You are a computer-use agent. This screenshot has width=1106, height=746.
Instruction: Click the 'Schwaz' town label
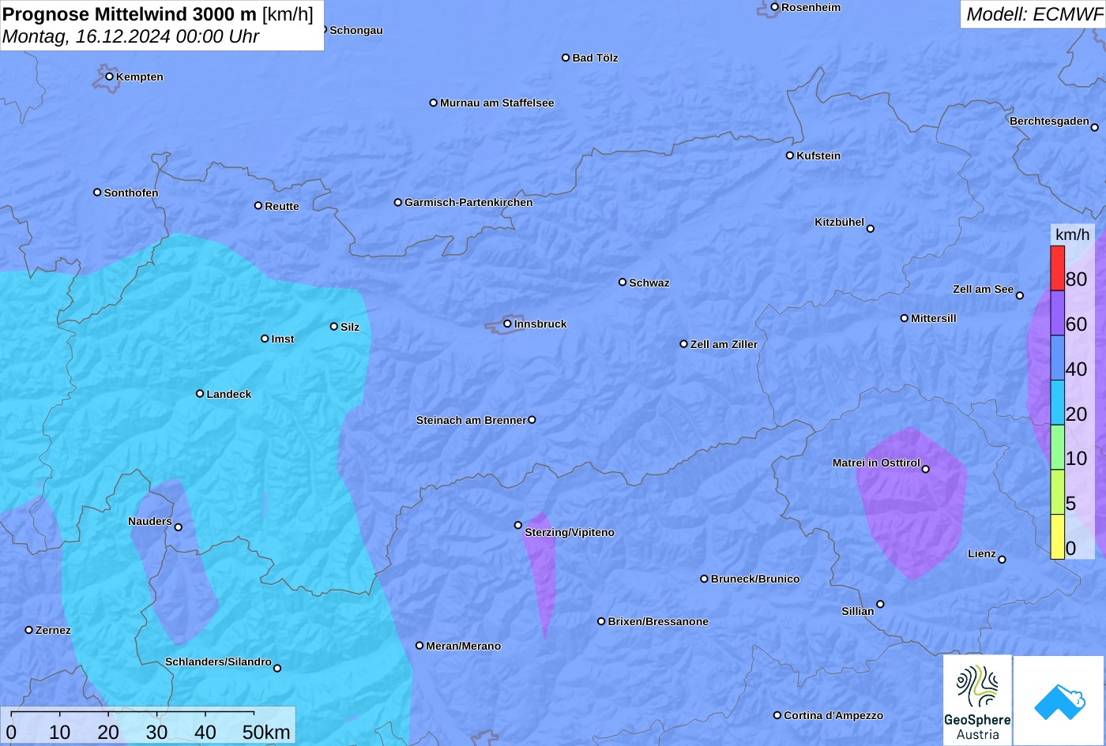(649, 283)
